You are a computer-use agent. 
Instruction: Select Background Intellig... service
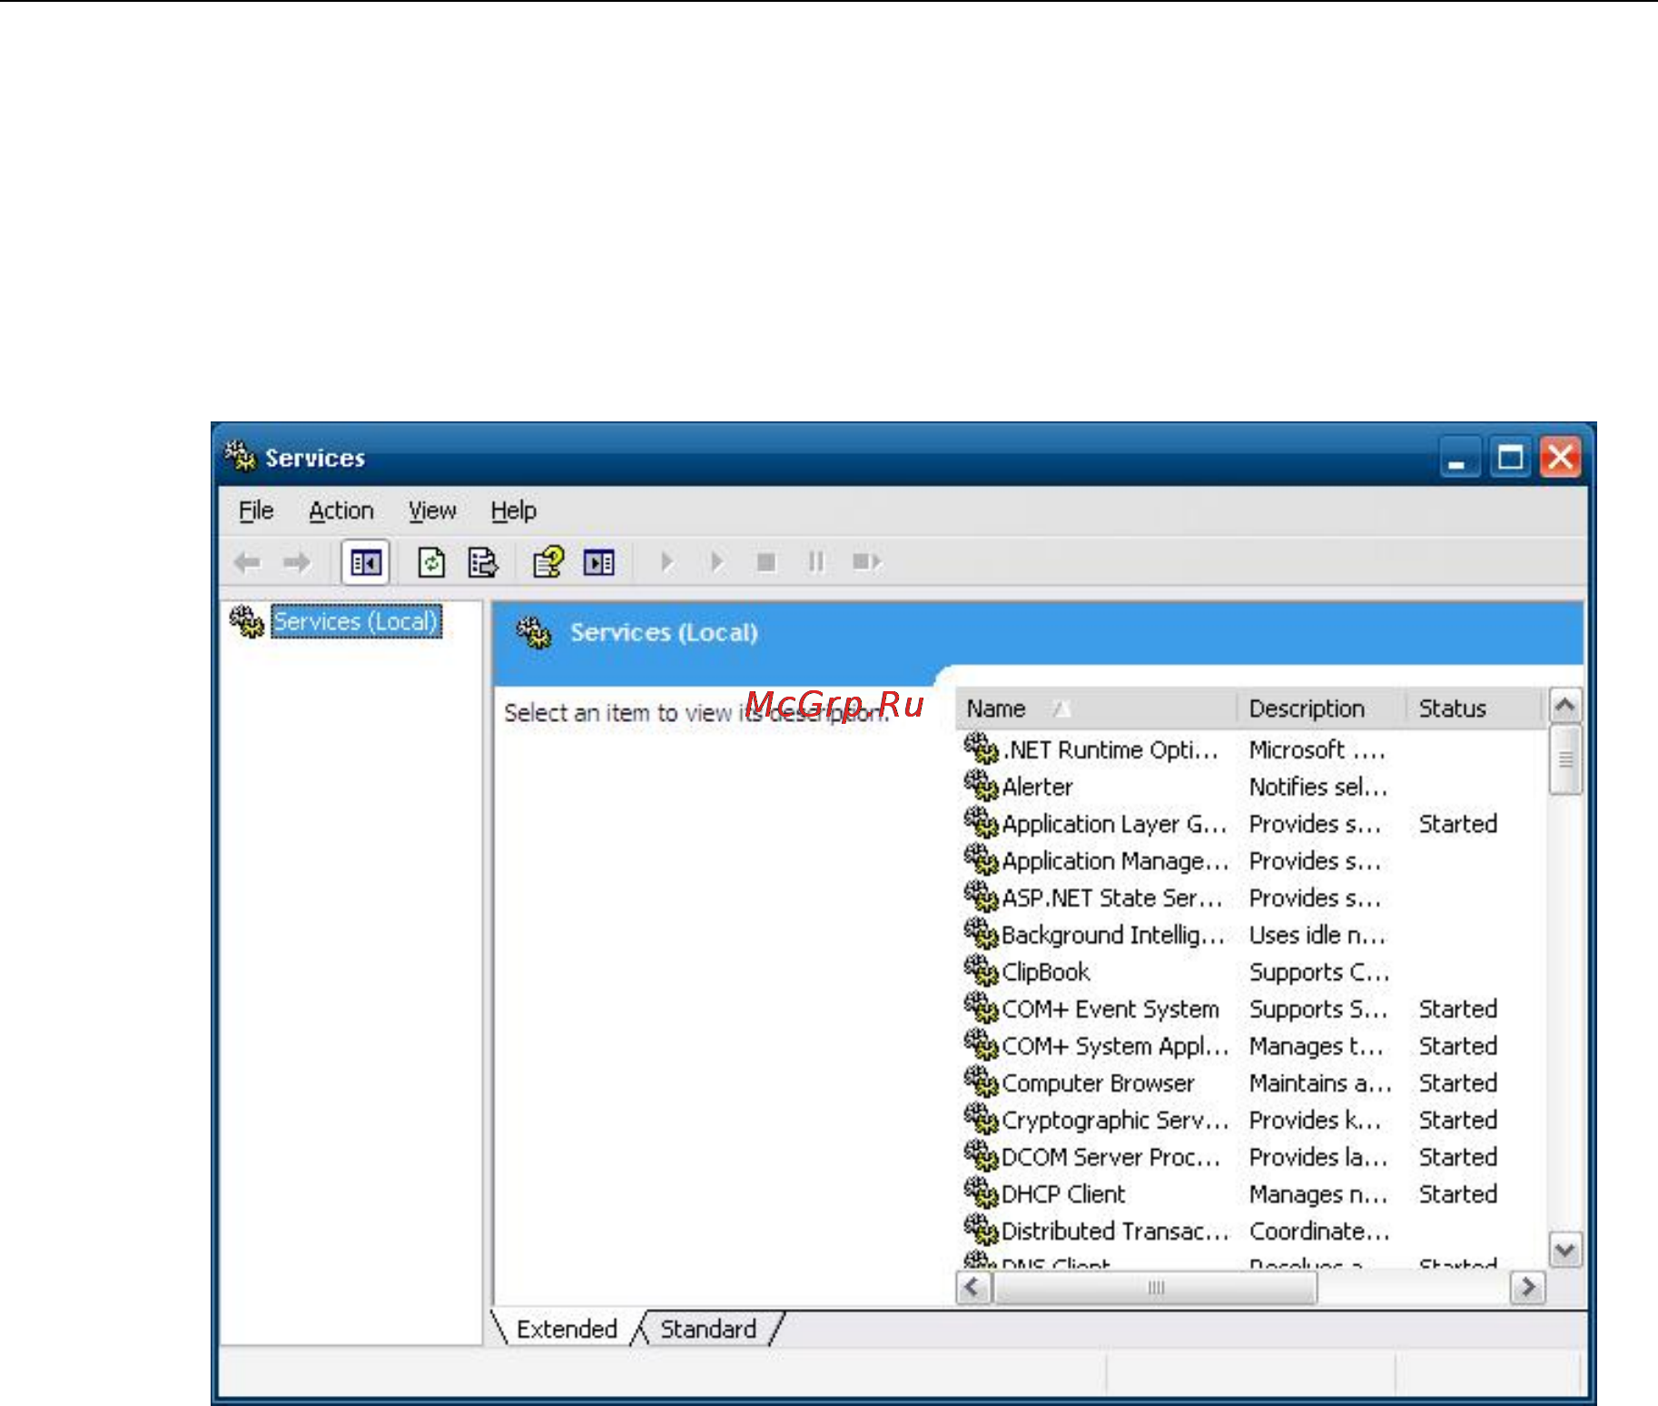pos(1253,935)
